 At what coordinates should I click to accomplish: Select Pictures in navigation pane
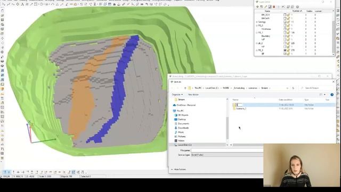tap(180, 137)
